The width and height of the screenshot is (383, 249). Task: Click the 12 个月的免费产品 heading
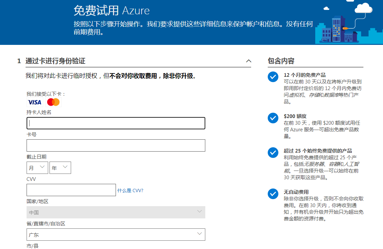click(x=305, y=75)
